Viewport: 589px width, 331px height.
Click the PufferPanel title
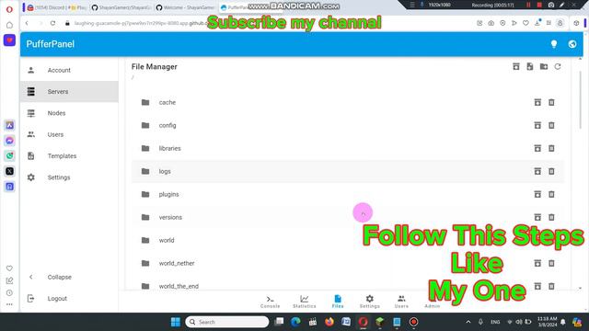(51, 44)
